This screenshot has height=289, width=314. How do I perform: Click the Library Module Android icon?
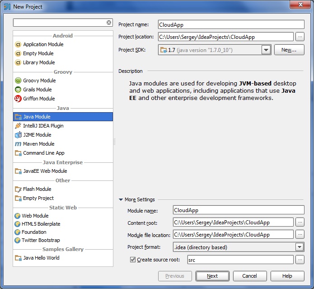click(x=18, y=62)
